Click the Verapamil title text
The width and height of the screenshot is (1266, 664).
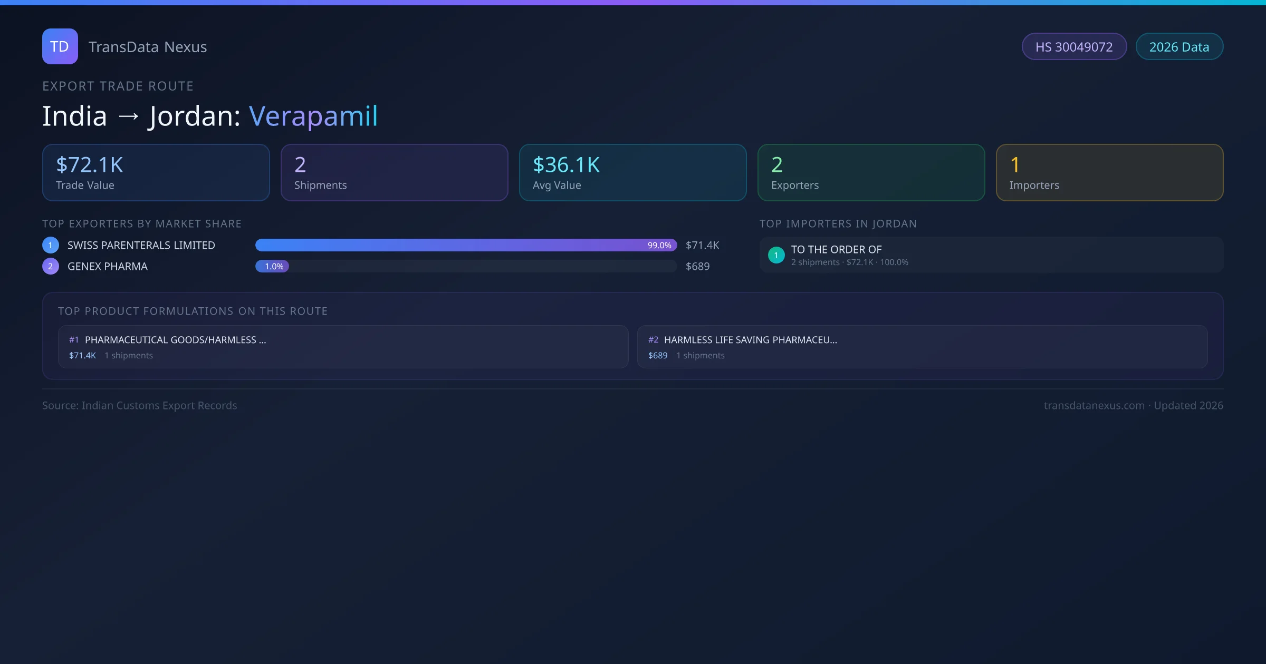tap(313, 116)
